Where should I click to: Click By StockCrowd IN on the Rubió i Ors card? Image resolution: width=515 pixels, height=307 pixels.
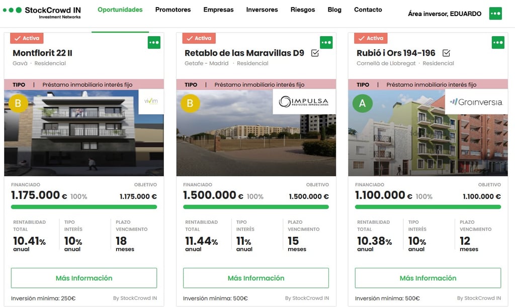click(479, 298)
